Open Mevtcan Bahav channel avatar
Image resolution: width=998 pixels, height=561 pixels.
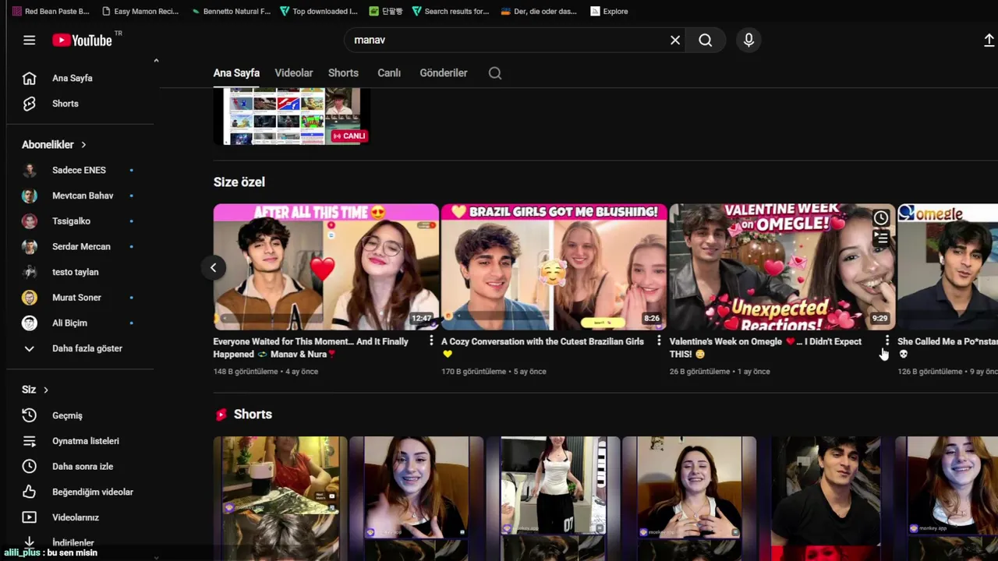click(x=30, y=196)
